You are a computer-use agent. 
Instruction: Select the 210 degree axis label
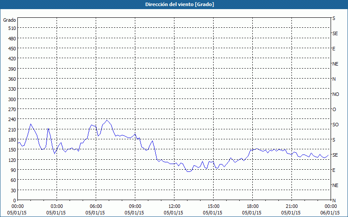[x=12, y=129]
